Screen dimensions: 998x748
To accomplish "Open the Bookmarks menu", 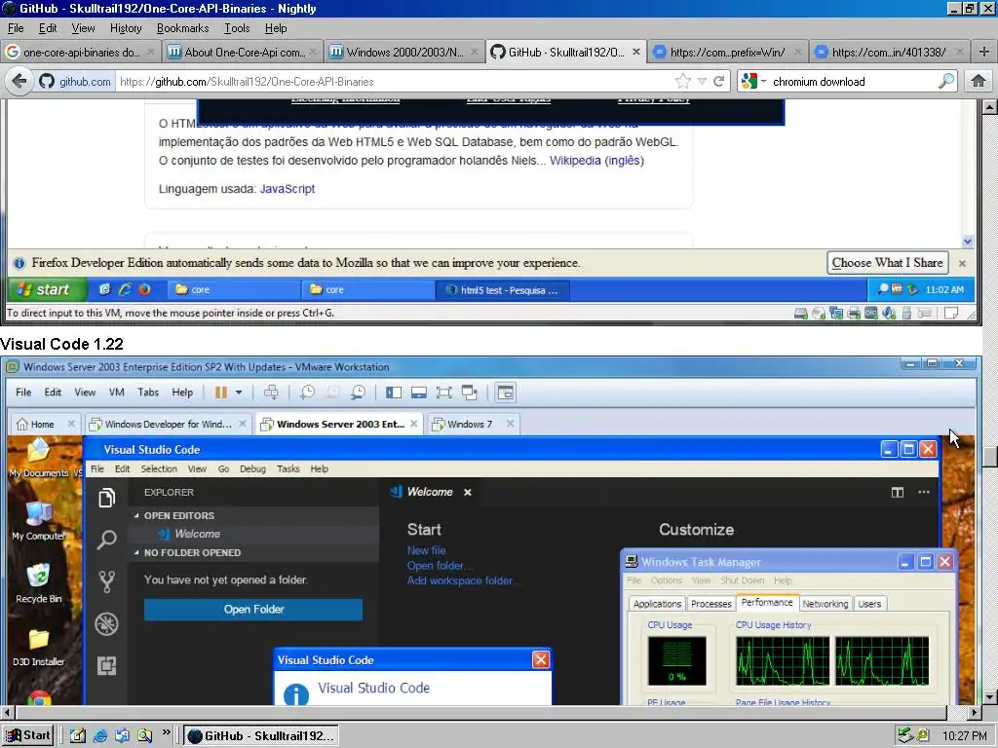I will tap(182, 28).
